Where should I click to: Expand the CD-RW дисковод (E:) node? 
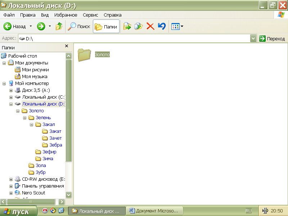pyautogui.click(x=11, y=179)
